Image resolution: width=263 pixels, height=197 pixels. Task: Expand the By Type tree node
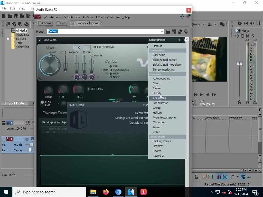tap(8, 39)
